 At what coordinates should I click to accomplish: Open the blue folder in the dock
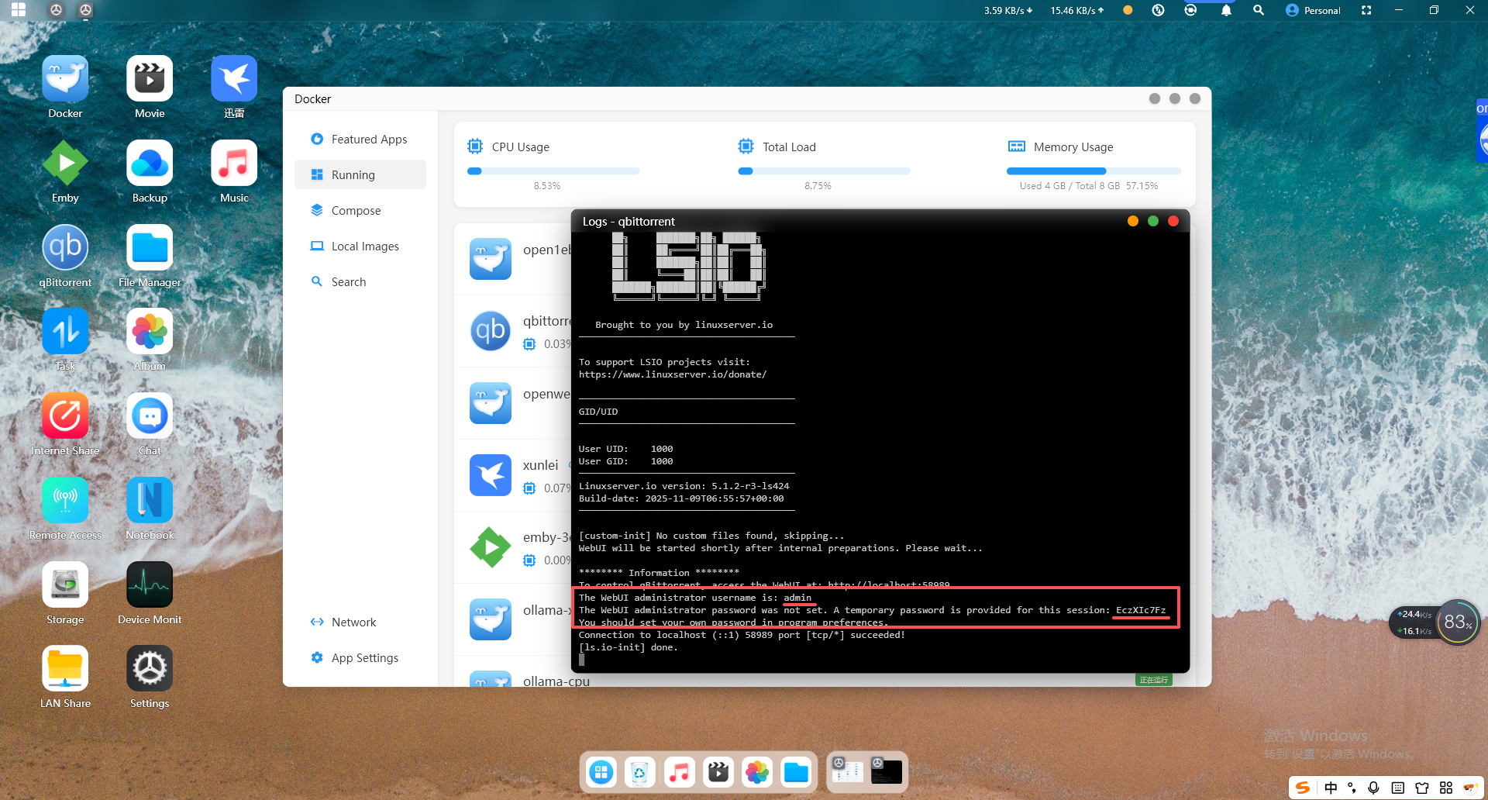click(796, 772)
